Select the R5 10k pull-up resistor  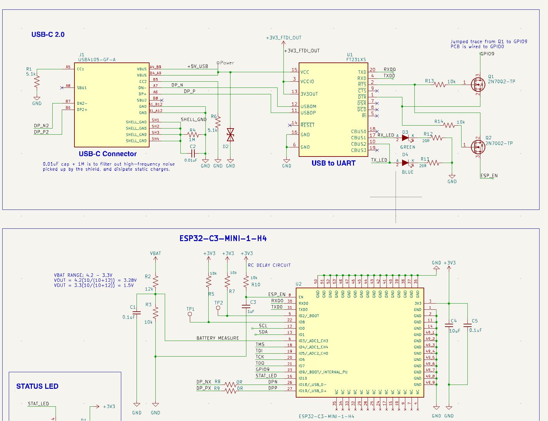click(209, 281)
